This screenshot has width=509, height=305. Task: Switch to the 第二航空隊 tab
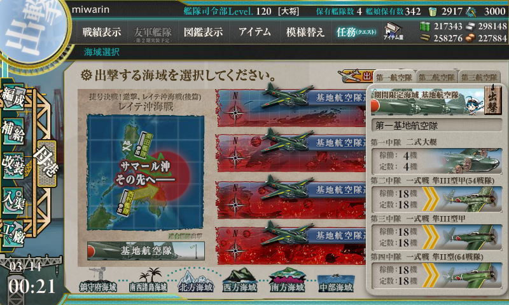click(x=436, y=78)
